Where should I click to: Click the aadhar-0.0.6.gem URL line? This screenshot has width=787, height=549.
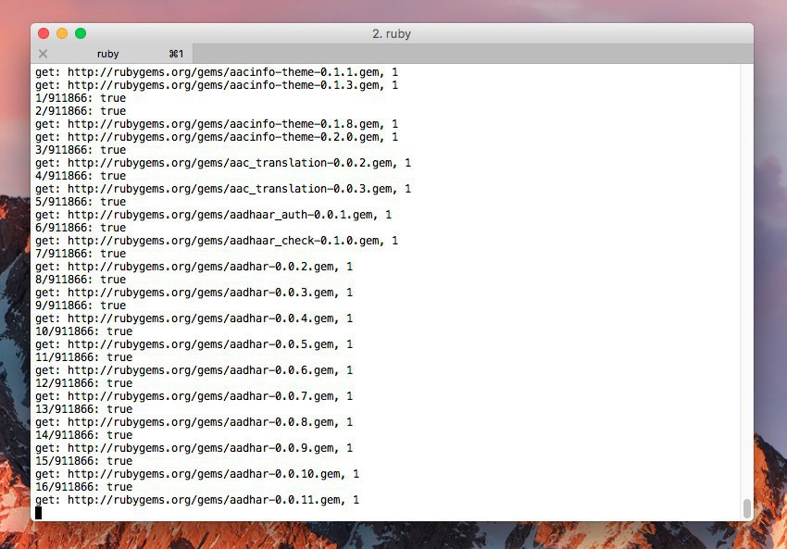coord(194,370)
